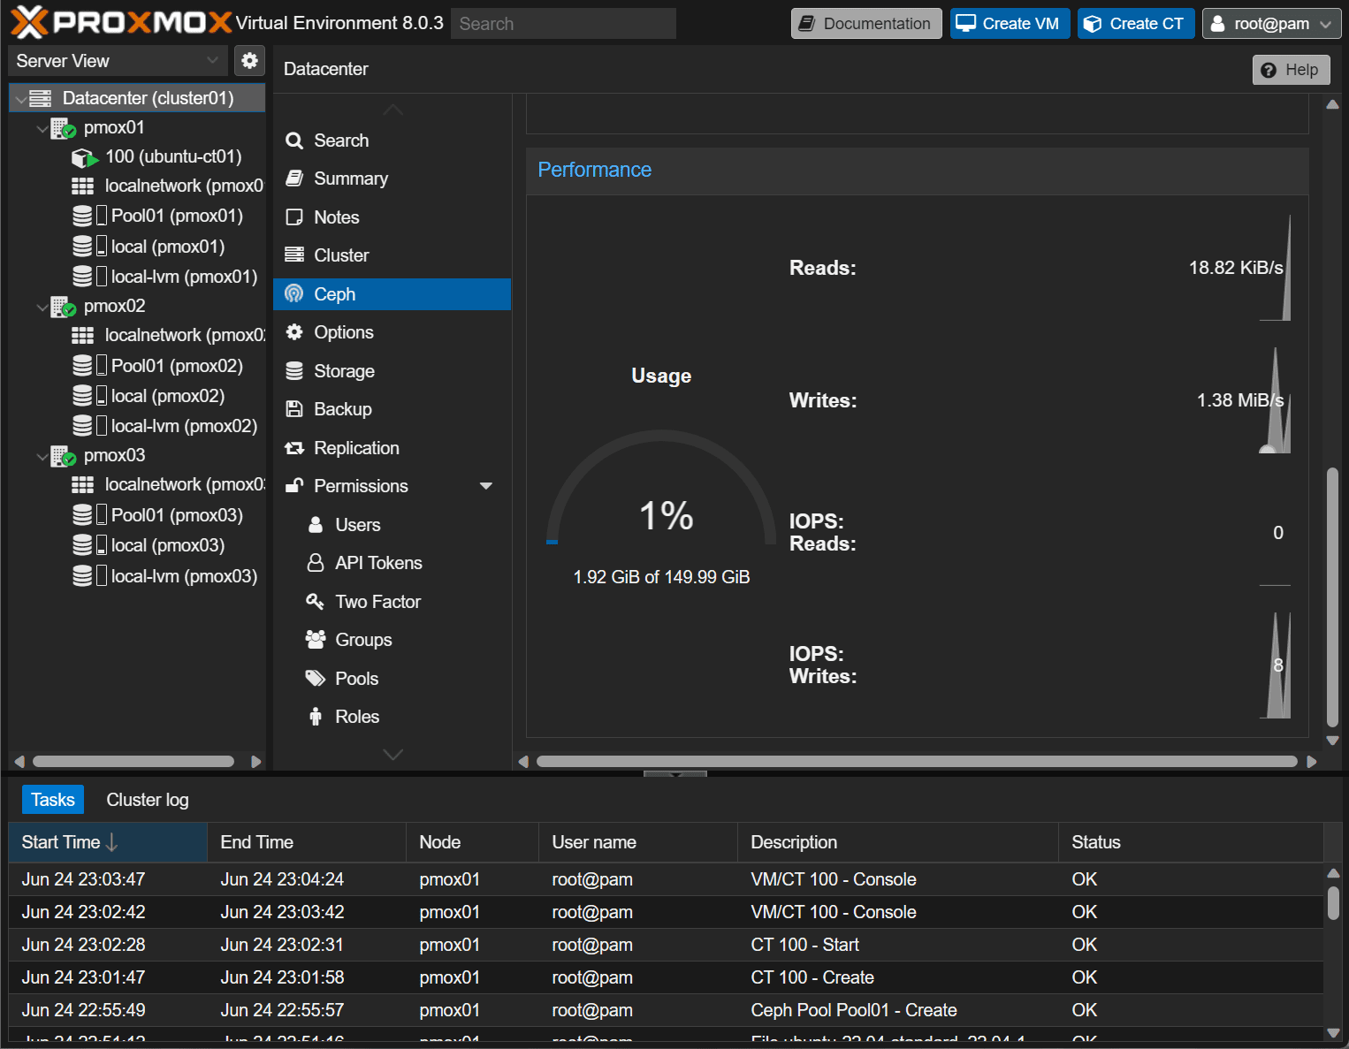The image size is (1349, 1049).
Task: Click the Backup floppy disk icon
Action: tap(294, 409)
